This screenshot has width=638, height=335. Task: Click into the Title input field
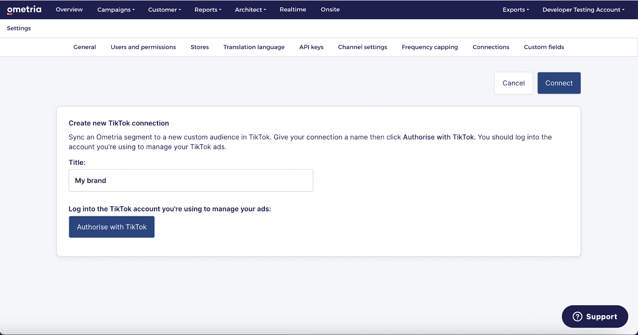pyautogui.click(x=191, y=181)
